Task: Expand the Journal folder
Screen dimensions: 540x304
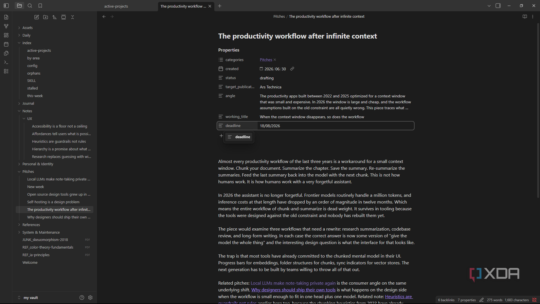Action: coord(28,103)
